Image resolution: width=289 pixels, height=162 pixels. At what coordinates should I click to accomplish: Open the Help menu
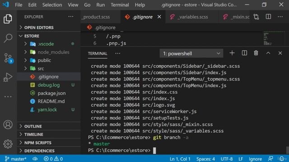pos(140,5)
